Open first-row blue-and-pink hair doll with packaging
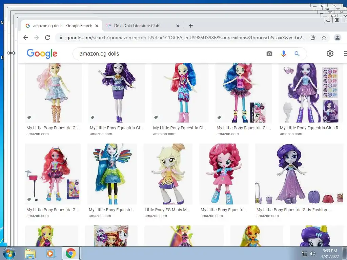Viewport: 347px width, 260px height. tap(243, 93)
